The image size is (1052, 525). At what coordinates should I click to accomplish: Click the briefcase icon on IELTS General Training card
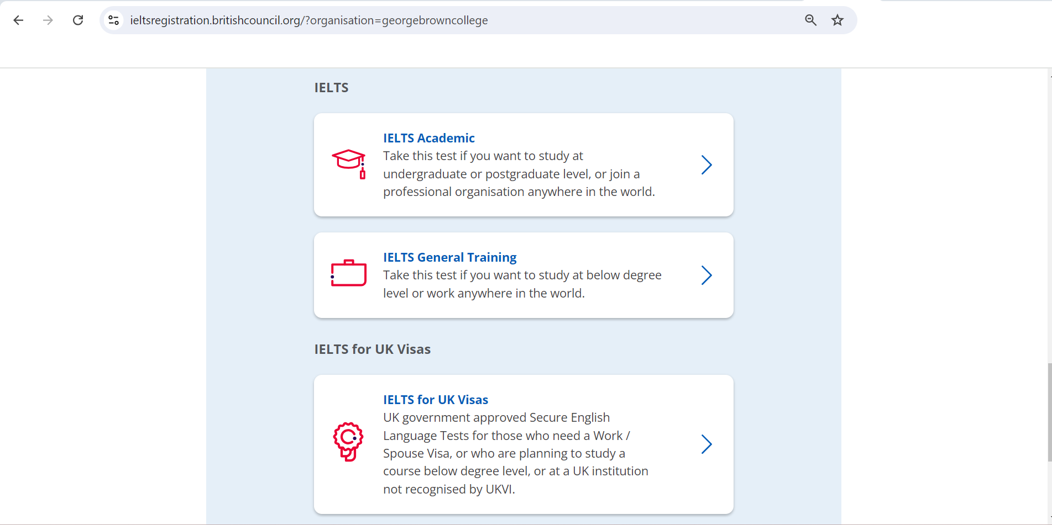348,273
